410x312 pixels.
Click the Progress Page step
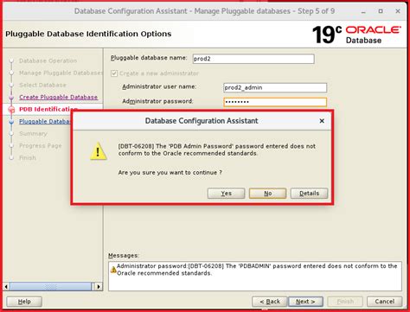pos(41,145)
